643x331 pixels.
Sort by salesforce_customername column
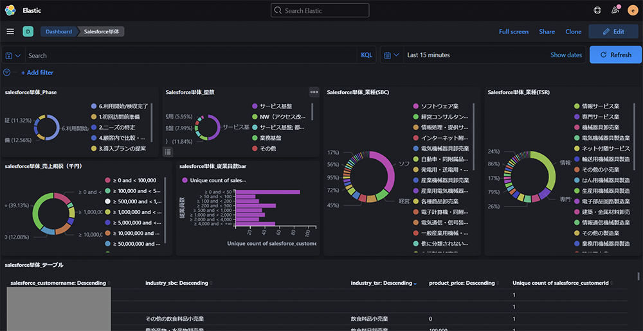[60, 283]
